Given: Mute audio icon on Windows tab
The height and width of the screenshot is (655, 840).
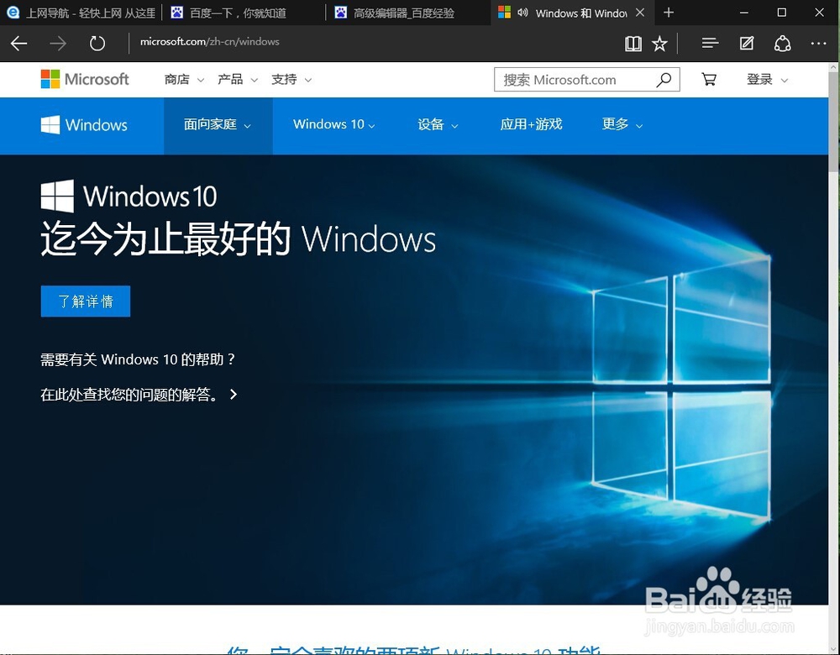Looking at the screenshot, I should [522, 13].
